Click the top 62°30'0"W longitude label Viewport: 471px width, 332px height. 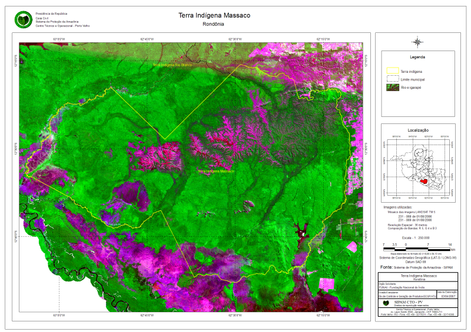(x=235, y=39)
